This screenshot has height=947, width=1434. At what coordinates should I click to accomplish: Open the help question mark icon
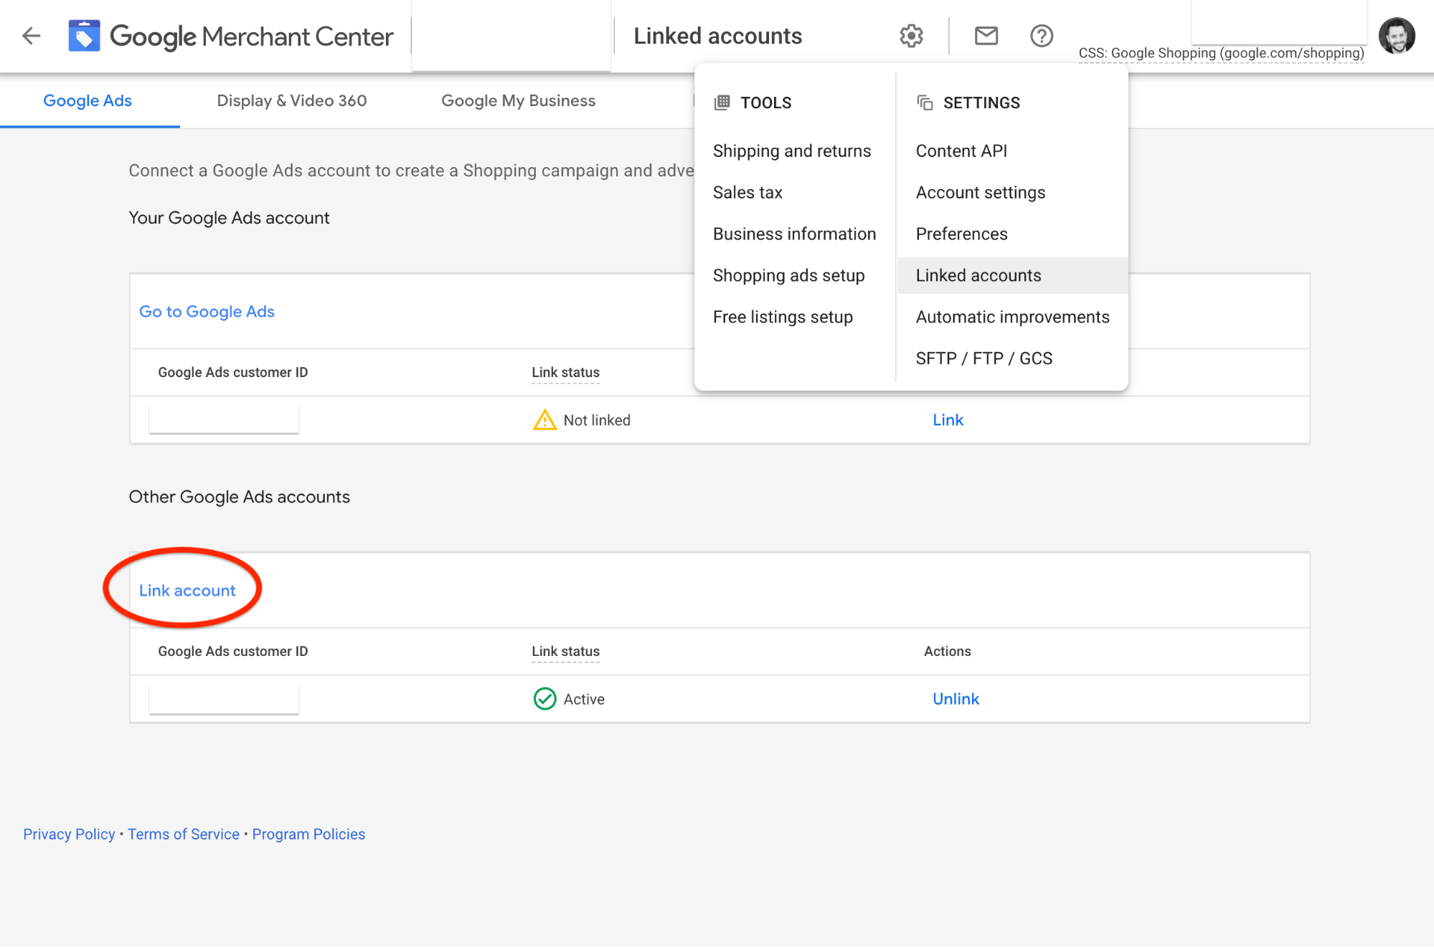point(1042,36)
